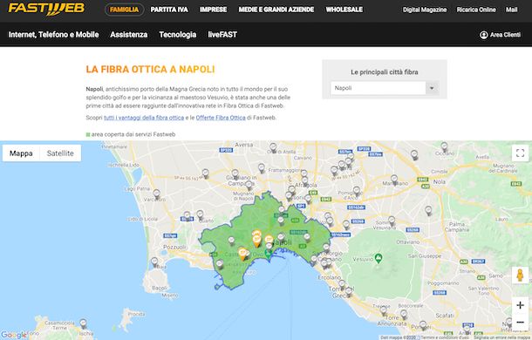The image size is (532, 340).
Task: Click the gray store pin near Pompei
Action: click(x=423, y=325)
